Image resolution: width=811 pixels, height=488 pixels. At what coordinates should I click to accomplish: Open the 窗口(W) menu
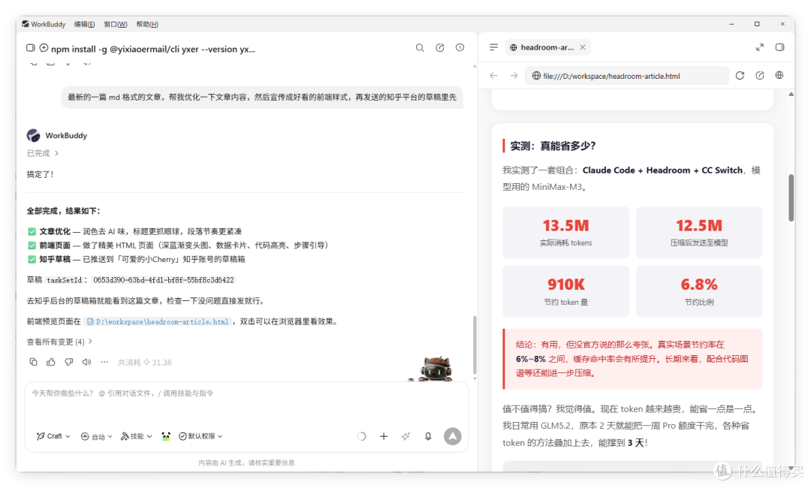[116, 24]
